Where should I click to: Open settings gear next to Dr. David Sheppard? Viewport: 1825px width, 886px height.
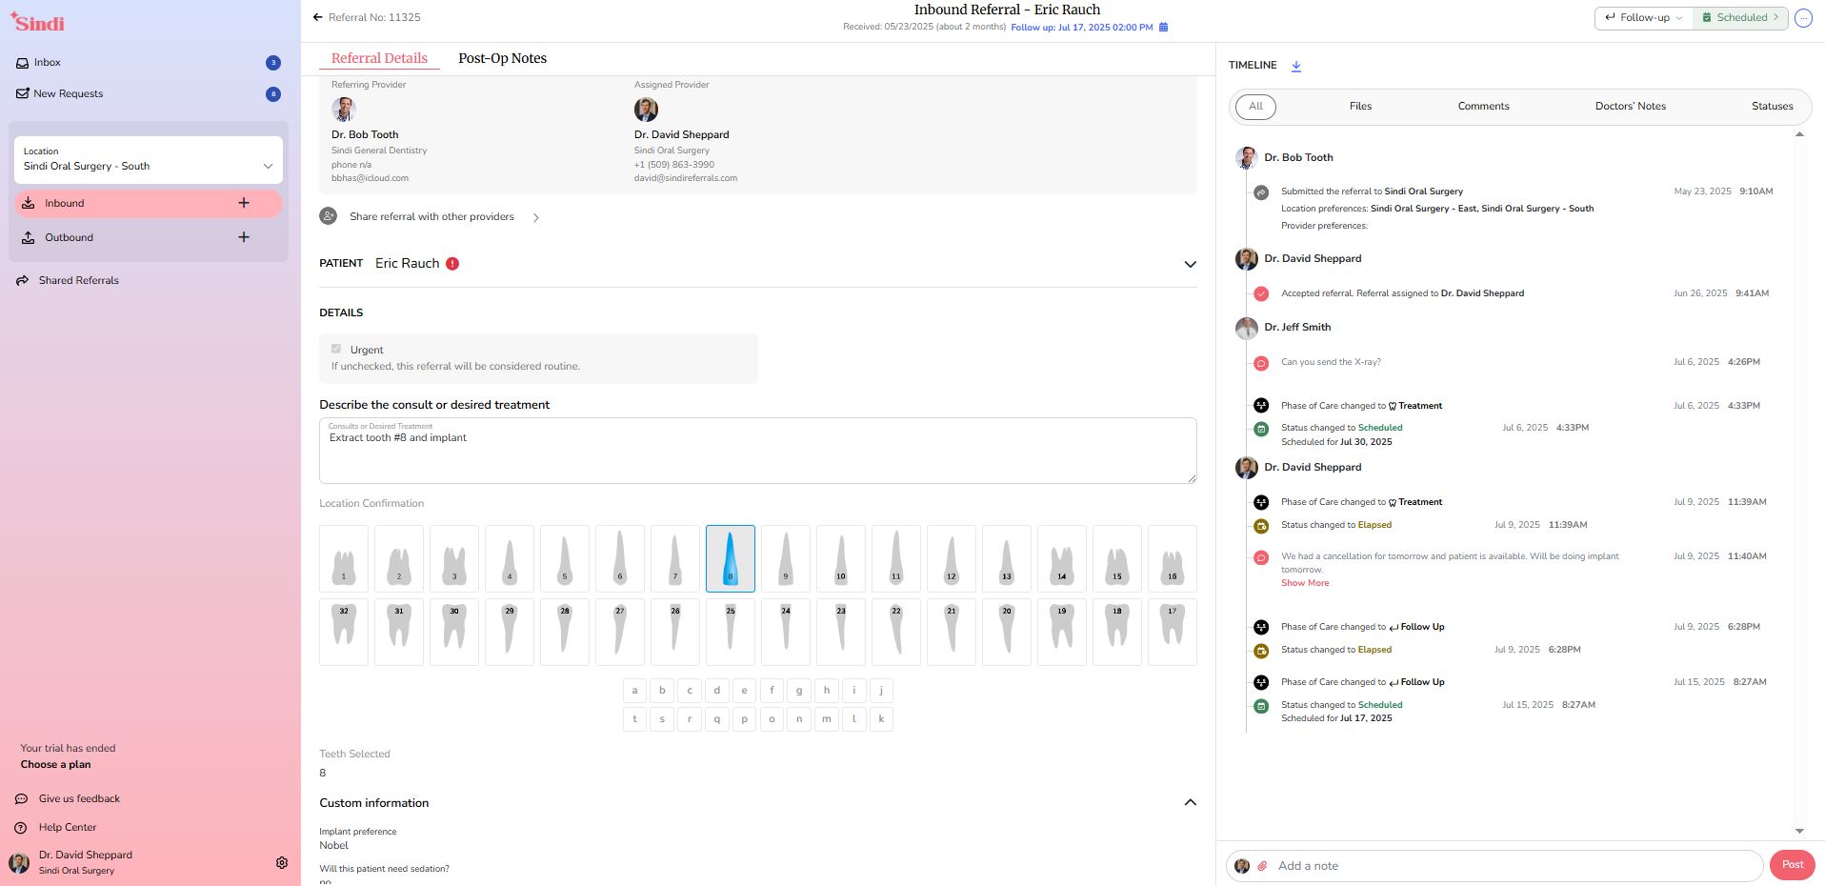[282, 863]
